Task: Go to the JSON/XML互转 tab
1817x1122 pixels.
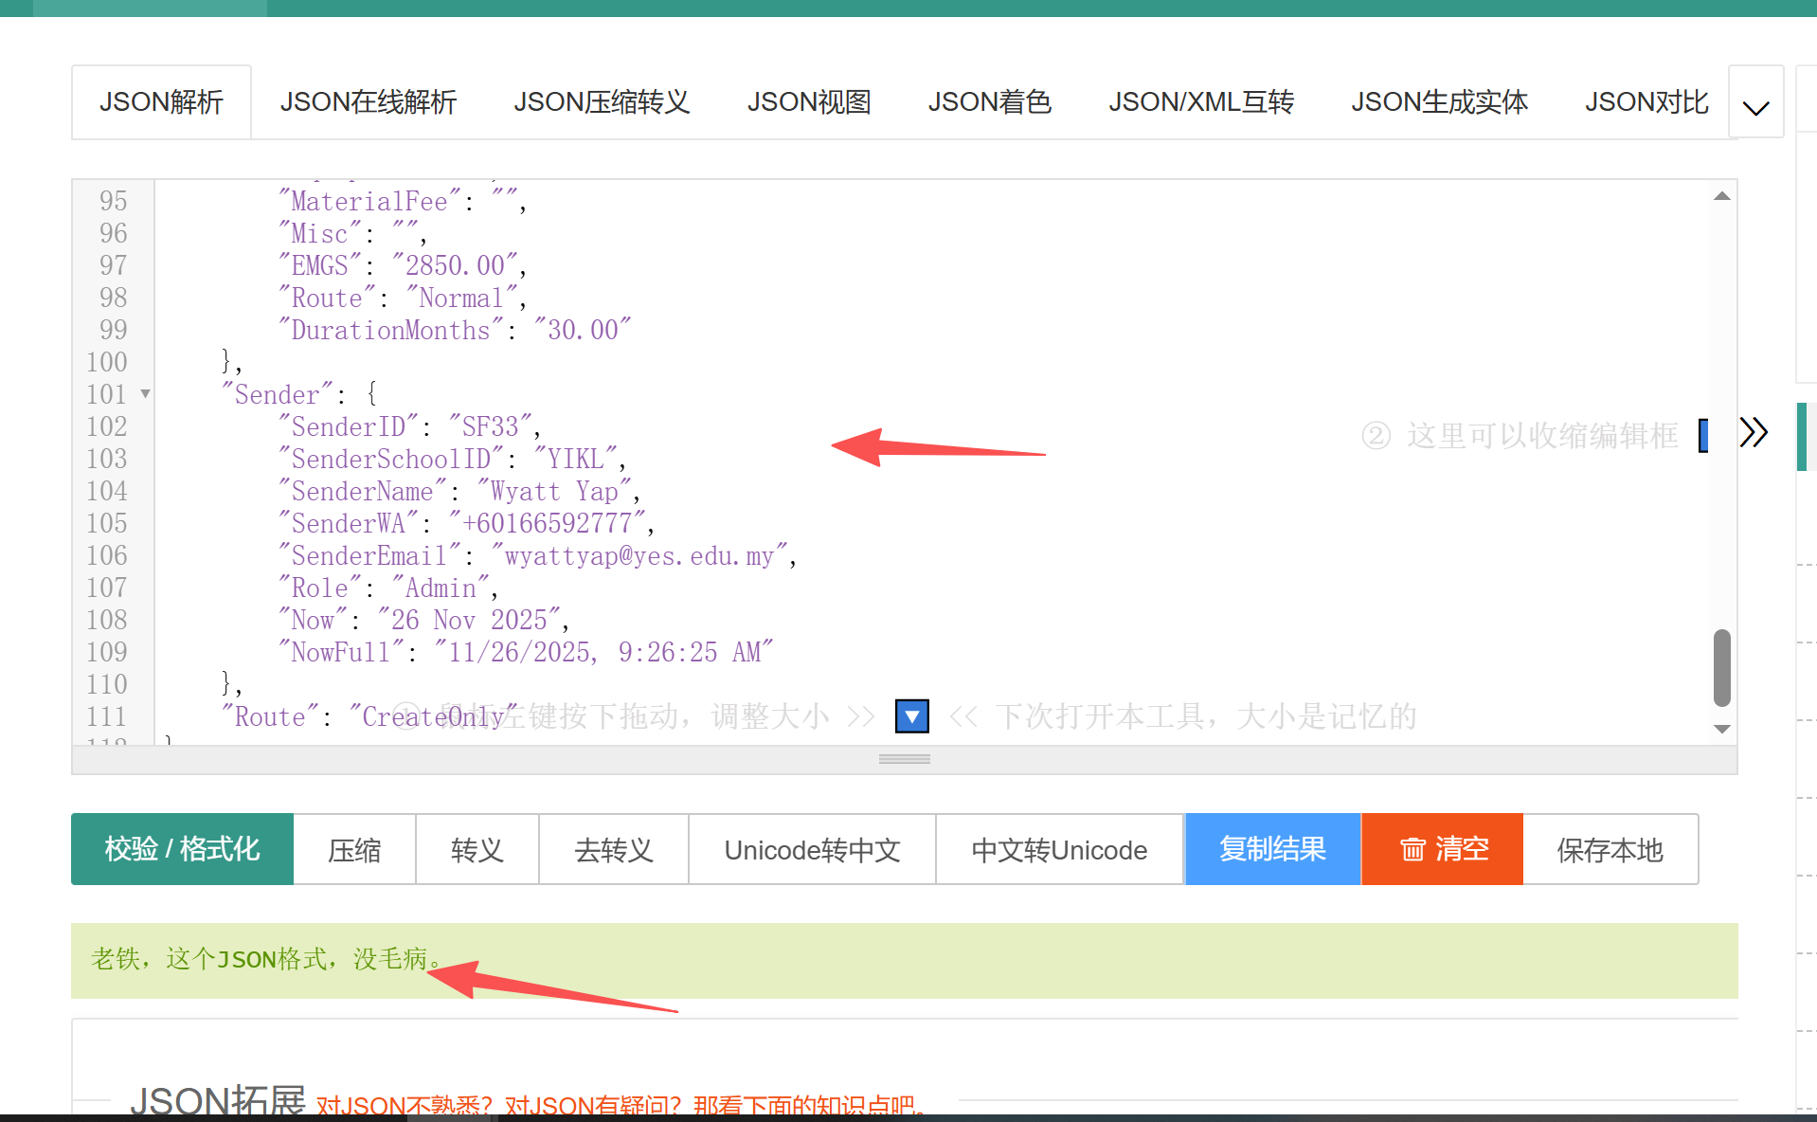Action: (x=1200, y=102)
